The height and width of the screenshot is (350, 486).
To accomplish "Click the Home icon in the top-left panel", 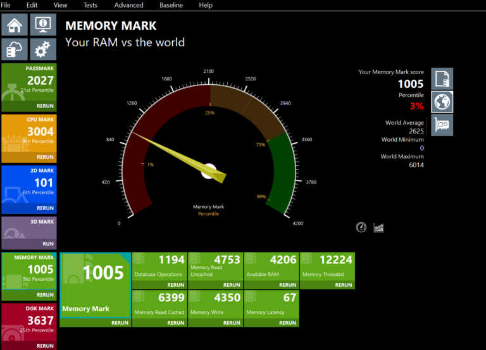I will pyautogui.click(x=15, y=25).
